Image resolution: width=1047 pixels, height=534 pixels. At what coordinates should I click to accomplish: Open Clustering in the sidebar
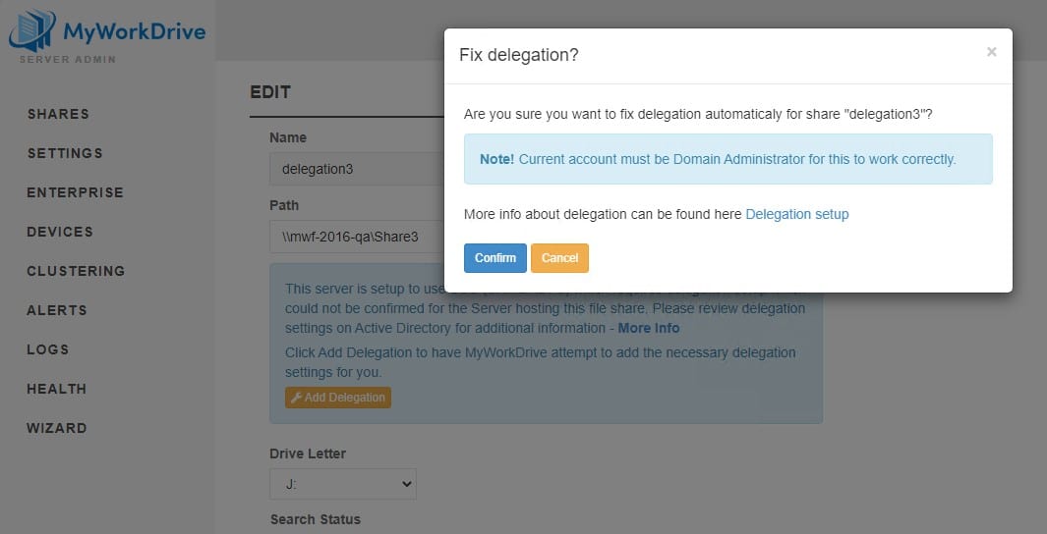click(76, 271)
